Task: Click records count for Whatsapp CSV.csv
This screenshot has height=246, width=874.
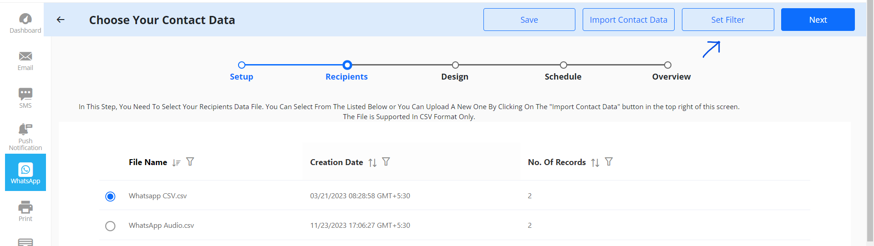Action: tap(529, 196)
